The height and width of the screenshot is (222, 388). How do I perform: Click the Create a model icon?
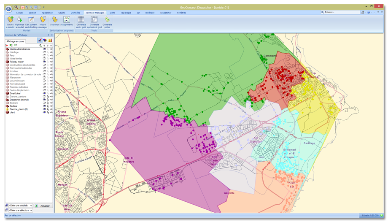pos(10,19)
